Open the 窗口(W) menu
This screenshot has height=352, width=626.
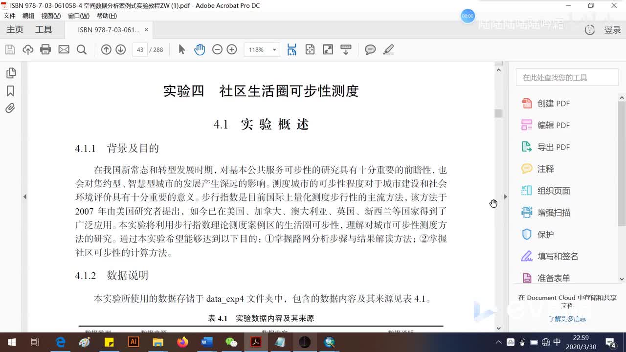tap(79, 16)
